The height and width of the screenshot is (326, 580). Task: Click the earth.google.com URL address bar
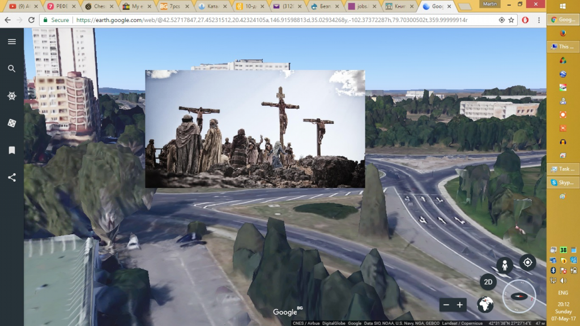click(272, 20)
